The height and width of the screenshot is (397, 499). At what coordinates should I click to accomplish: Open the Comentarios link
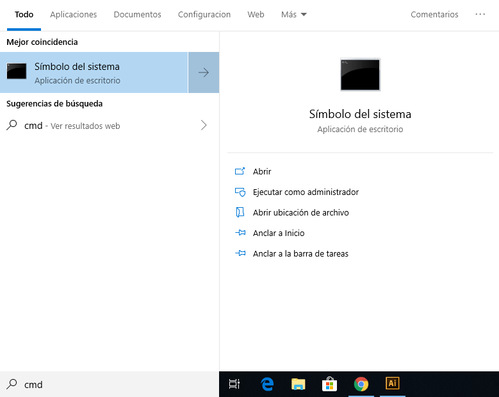click(x=434, y=15)
